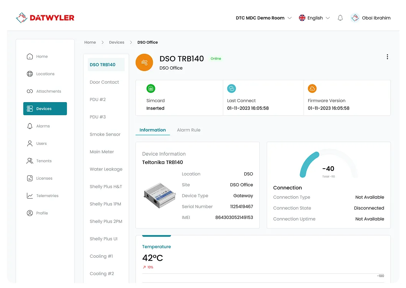The image size is (406, 288).
Task: Go to Devices breadcrumb link
Action: coord(117,42)
